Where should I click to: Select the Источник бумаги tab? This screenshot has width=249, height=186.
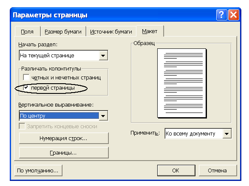[x=111, y=31]
